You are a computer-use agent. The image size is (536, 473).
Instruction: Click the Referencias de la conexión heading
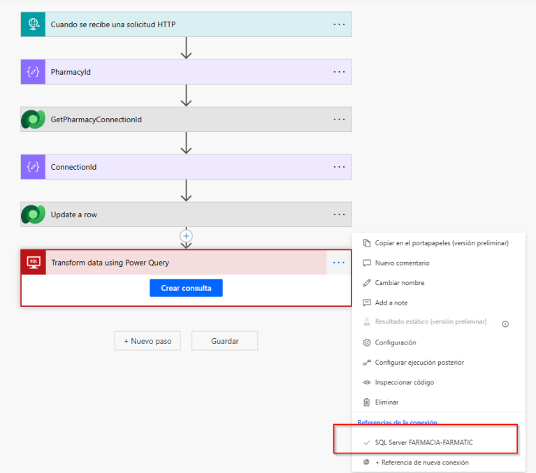[x=397, y=422]
